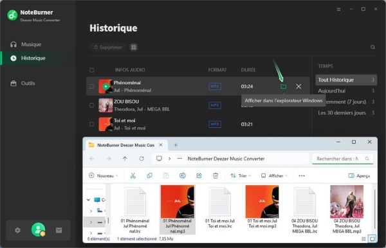
Task: Open the Afficher view dropdown
Action: 274,176
